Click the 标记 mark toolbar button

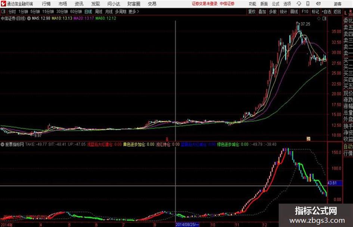(315, 12)
